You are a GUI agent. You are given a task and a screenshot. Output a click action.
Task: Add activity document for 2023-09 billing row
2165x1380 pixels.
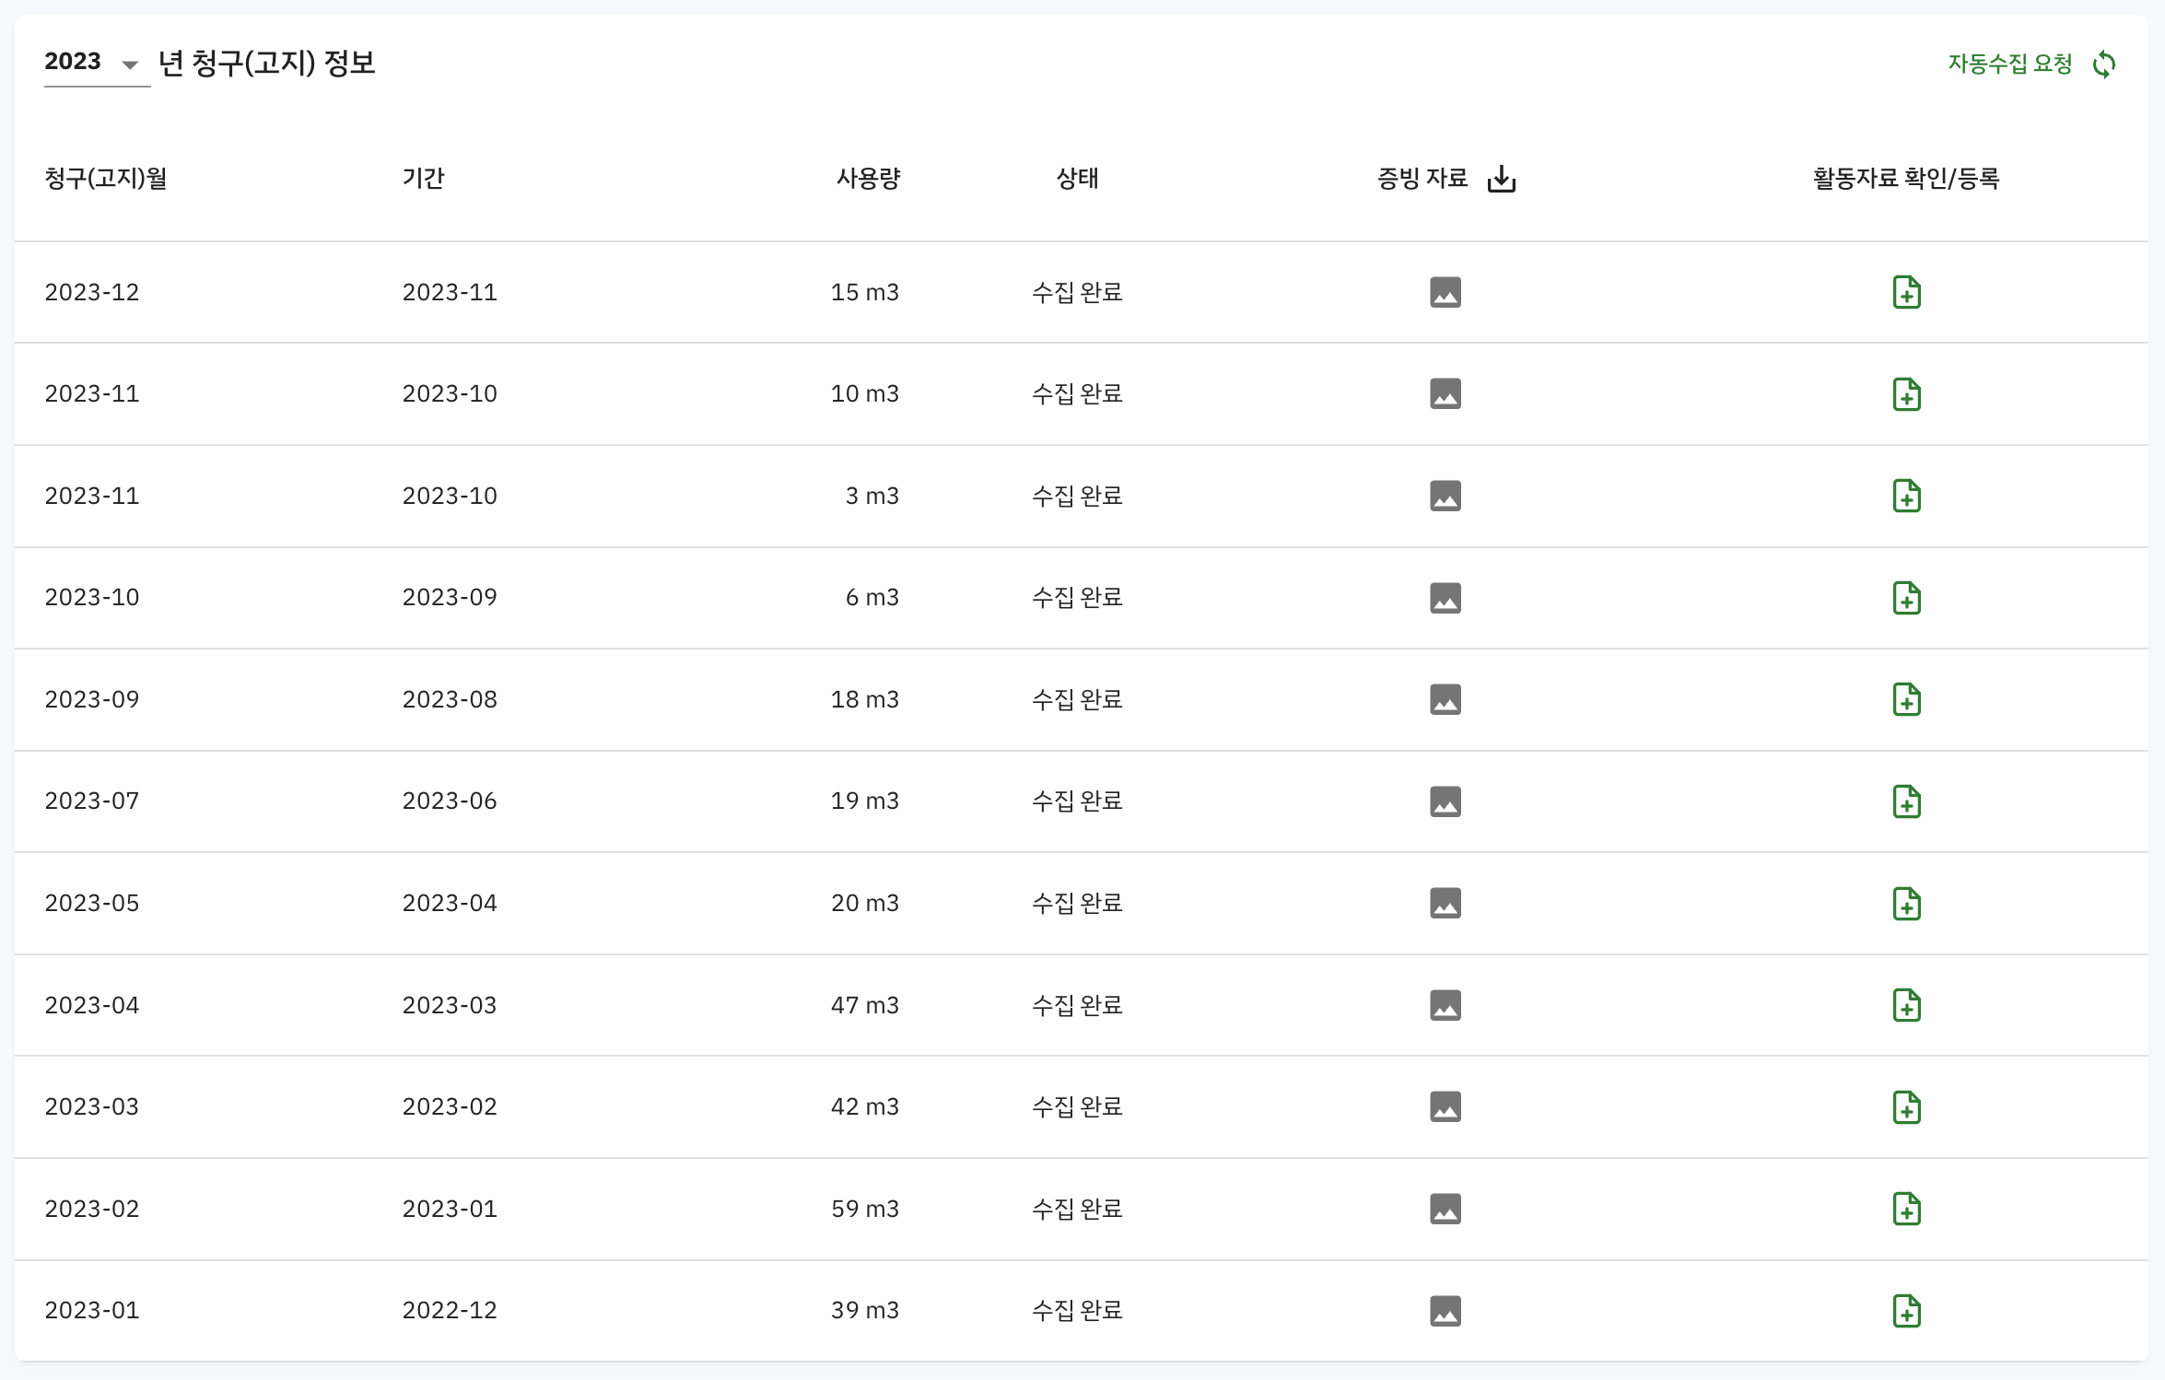click(1906, 700)
